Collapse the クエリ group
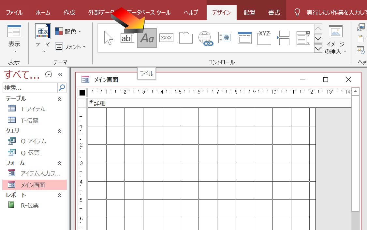Viewport: 367px width, 230px height. (60, 131)
